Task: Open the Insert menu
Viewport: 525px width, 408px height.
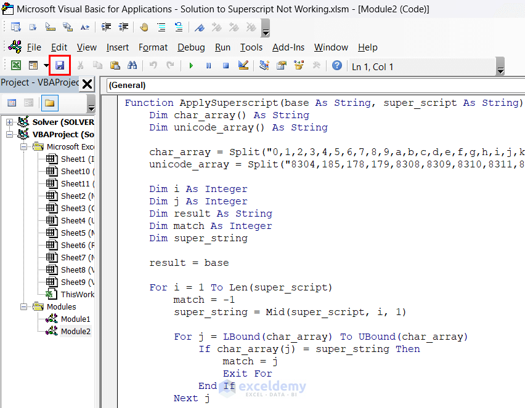Action: click(x=118, y=47)
